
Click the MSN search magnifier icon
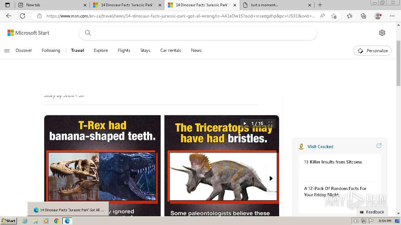click(x=88, y=33)
